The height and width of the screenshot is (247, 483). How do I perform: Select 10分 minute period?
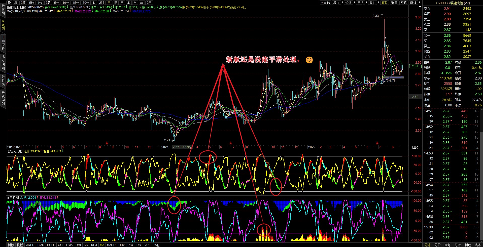click(x=66, y=3)
